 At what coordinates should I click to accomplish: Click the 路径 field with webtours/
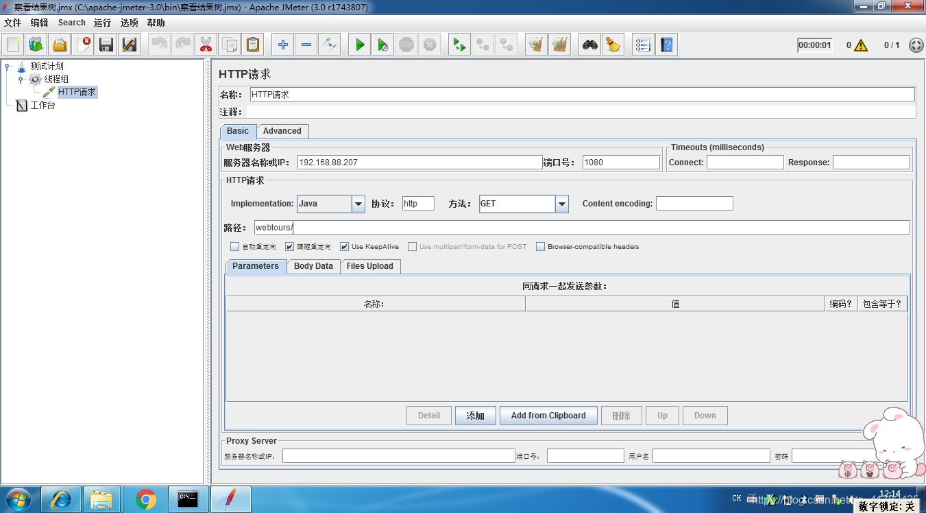coord(582,228)
